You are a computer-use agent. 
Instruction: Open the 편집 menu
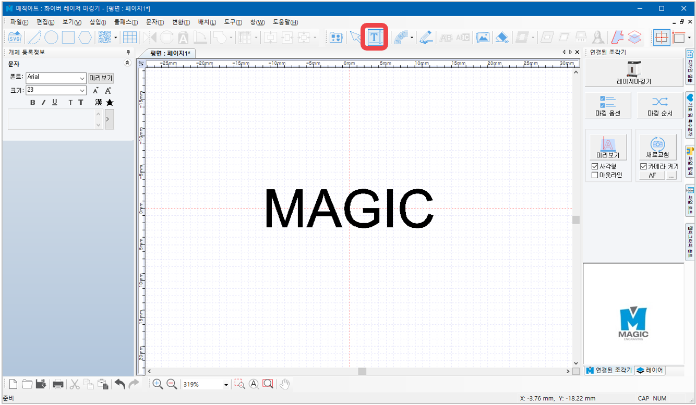coord(45,22)
